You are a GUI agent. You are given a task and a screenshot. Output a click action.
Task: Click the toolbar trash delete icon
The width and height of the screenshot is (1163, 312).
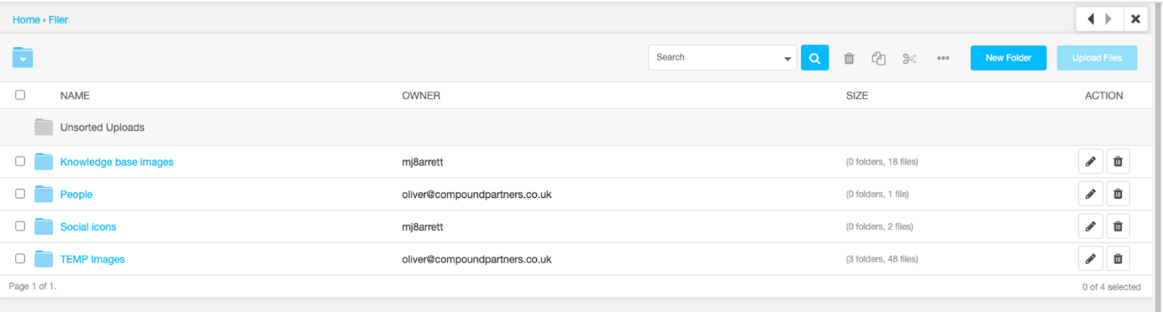pyautogui.click(x=849, y=59)
